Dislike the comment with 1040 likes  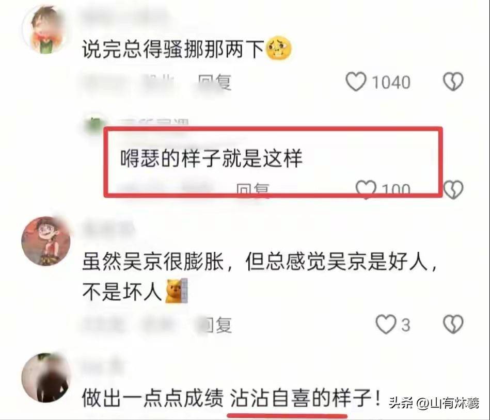point(453,82)
